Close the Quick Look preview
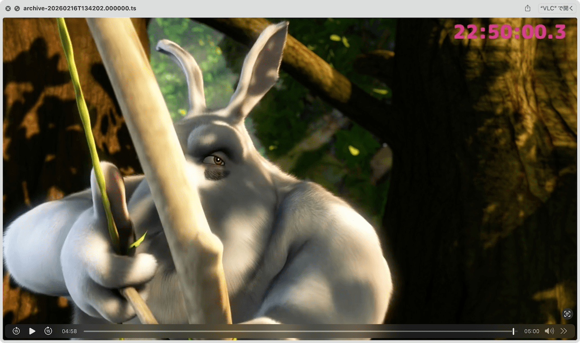580x343 pixels. [8, 9]
